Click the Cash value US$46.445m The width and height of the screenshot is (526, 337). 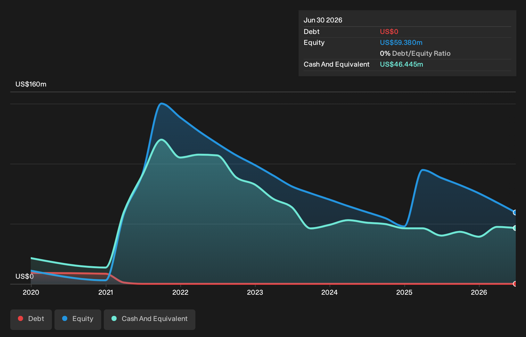coord(401,64)
